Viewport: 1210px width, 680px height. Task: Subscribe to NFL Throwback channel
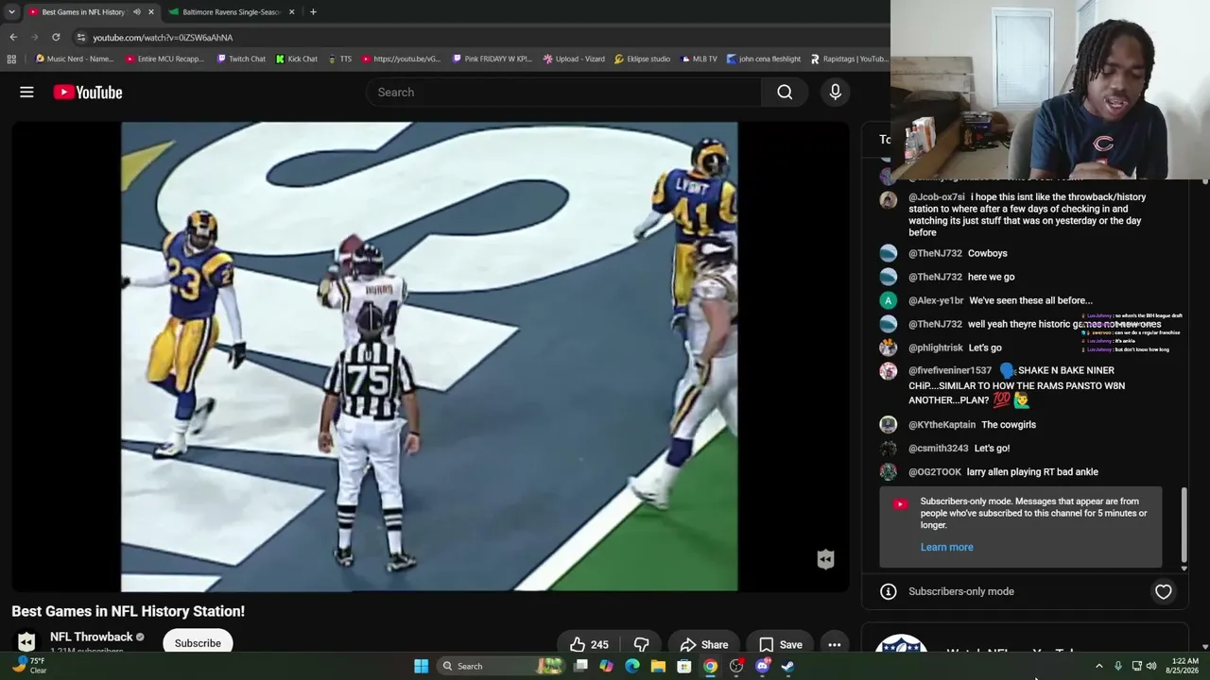pyautogui.click(x=198, y=643)
